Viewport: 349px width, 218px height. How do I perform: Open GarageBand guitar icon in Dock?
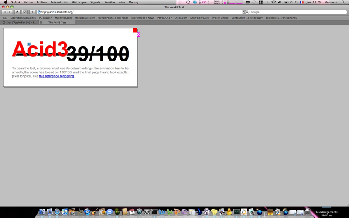95,211
